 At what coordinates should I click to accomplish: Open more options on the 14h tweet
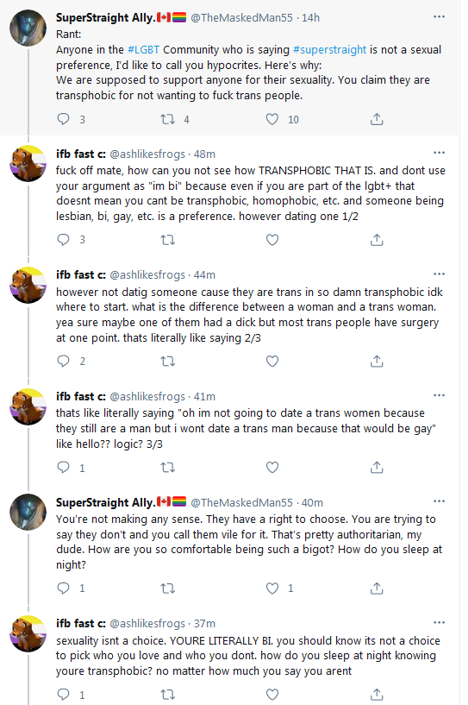(440, 16)
